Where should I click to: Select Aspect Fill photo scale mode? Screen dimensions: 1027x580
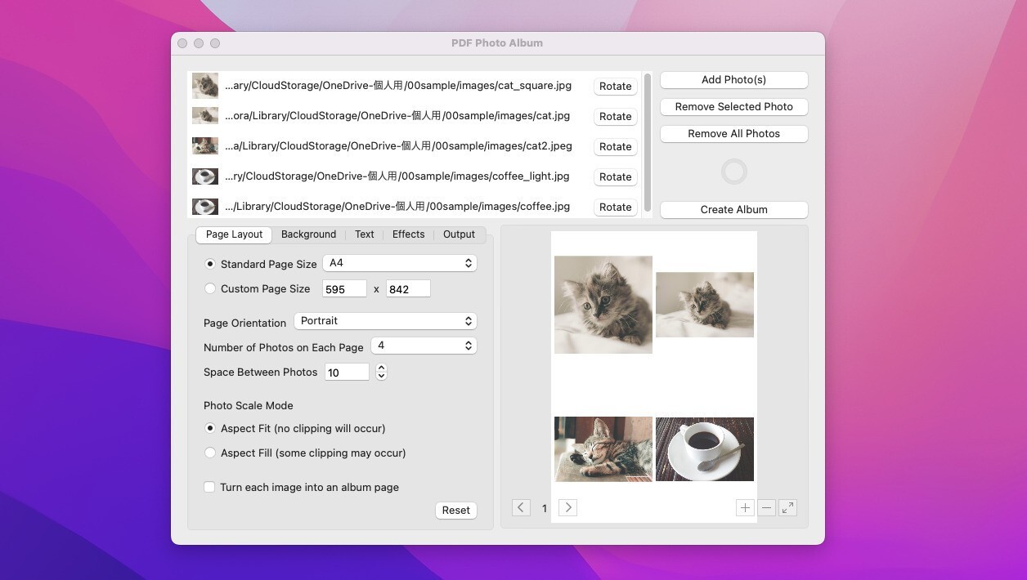(x=210, y=453)
